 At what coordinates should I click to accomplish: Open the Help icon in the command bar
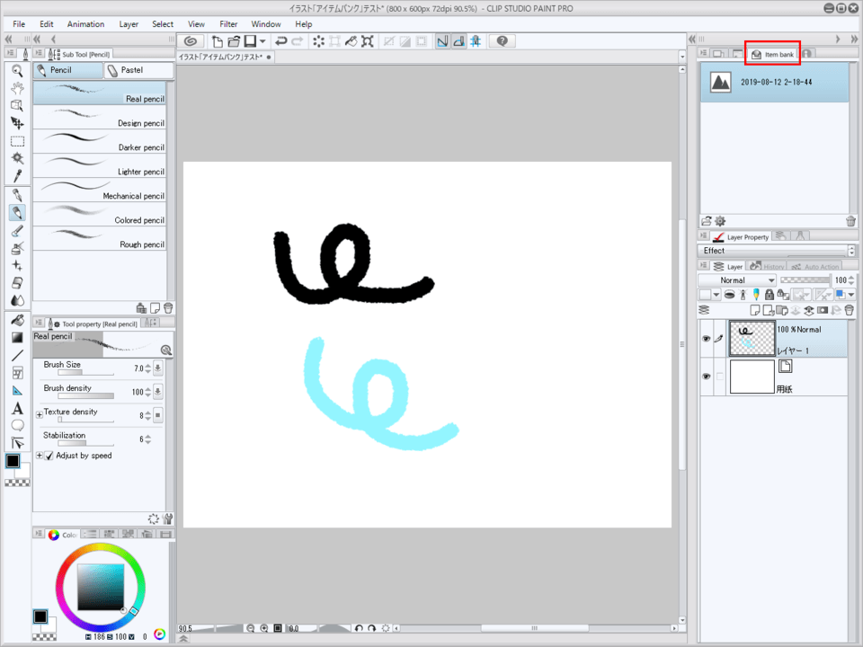[501, 40]
